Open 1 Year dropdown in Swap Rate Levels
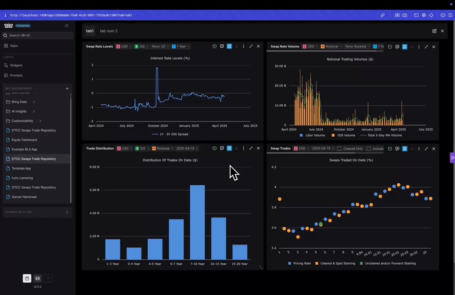The width and height of the screenshot is (455, 295). 180,46
